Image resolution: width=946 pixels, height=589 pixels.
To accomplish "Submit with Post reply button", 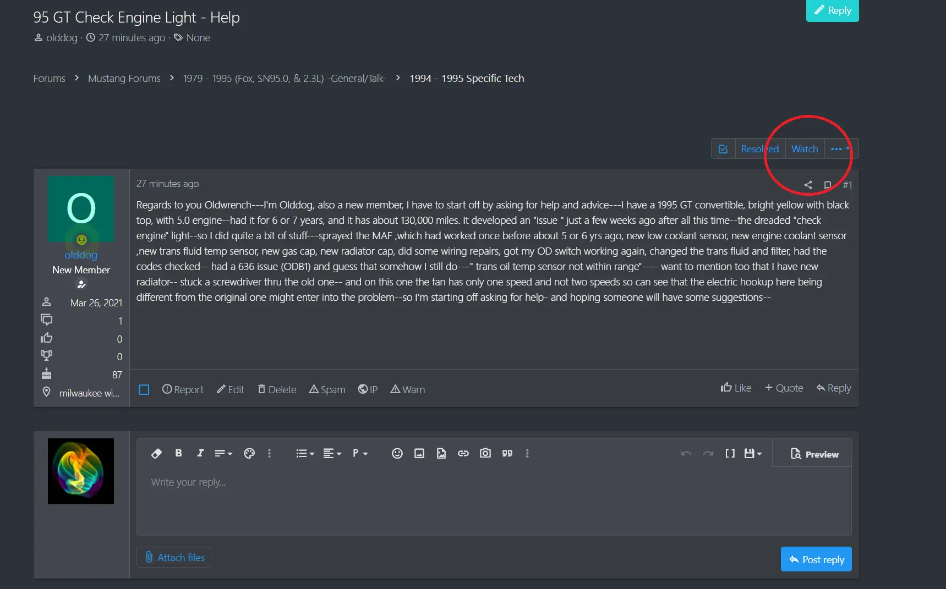I will tap(816, 559).
